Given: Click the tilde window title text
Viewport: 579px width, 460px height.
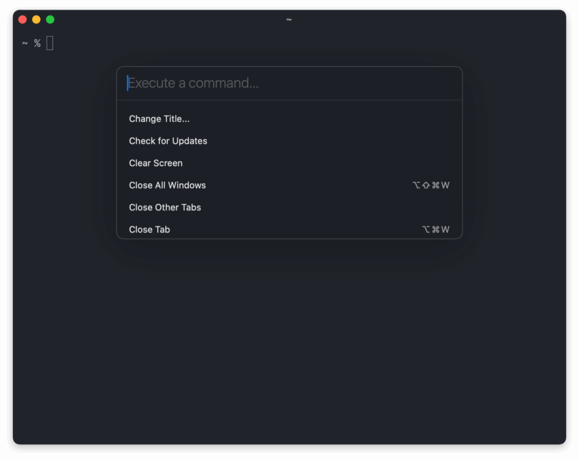Looking at the screenshot, I should 289,20.
